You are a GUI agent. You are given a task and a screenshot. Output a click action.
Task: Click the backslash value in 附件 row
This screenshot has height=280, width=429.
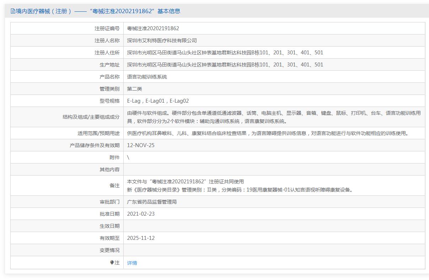[x=128, y=157]
